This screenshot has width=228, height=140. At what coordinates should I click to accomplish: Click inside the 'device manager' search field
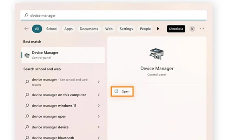coord(113,15)
